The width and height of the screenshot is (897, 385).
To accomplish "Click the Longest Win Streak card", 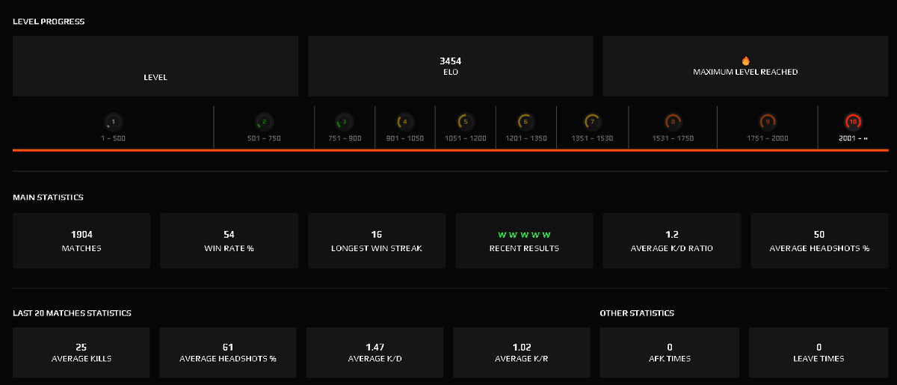I will pyautogui.click(x=377, y=241).
